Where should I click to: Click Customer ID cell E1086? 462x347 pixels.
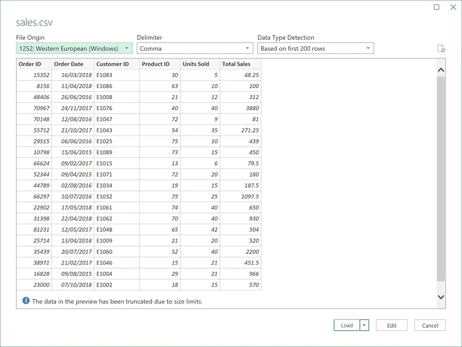pyautogui.click(x=117, y=86)
